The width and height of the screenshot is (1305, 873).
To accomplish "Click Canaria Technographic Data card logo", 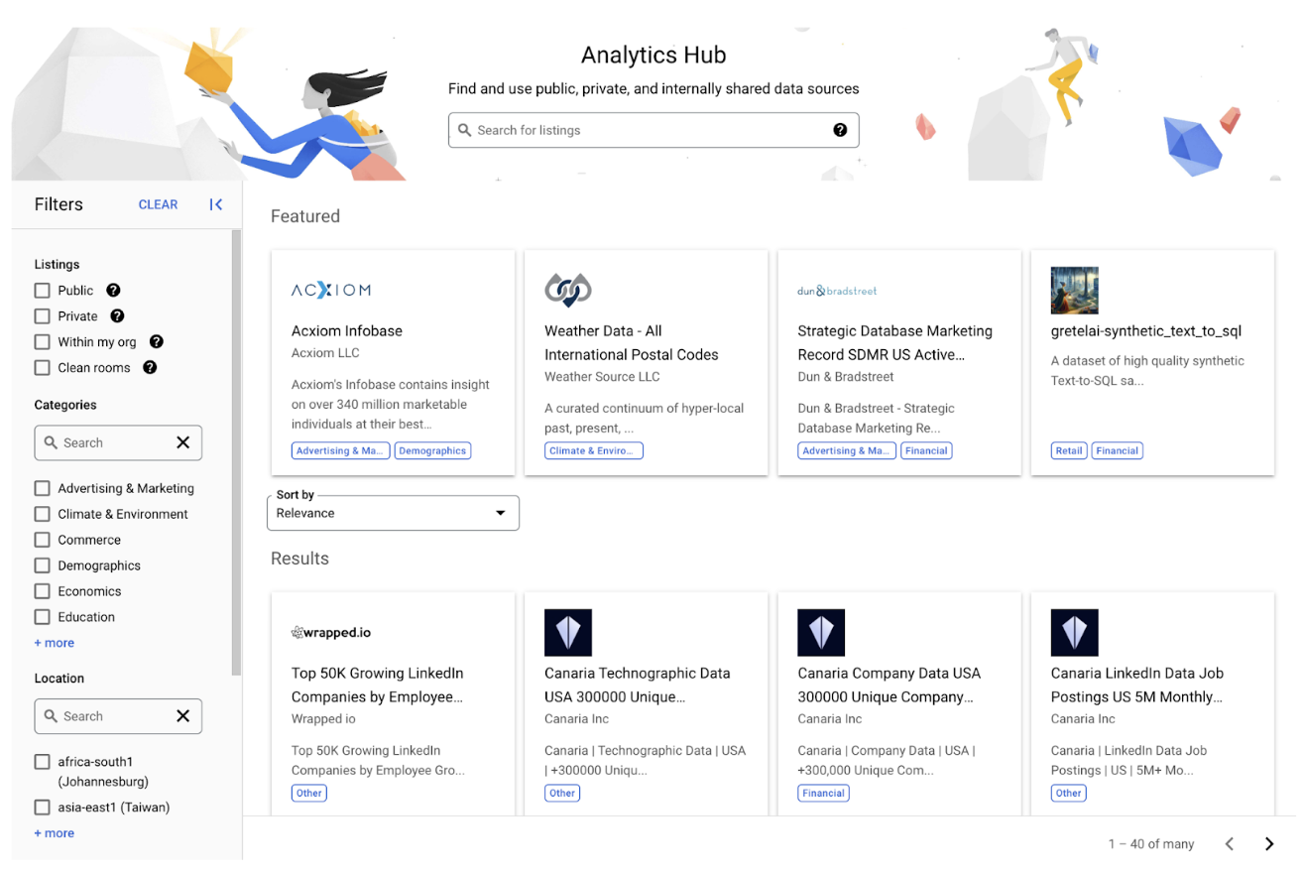I will (x=568, y=633).
